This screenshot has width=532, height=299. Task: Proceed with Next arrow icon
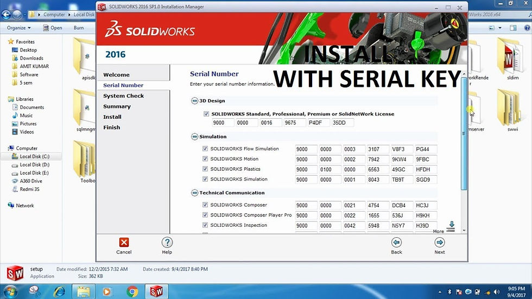[x=439, y=243]
